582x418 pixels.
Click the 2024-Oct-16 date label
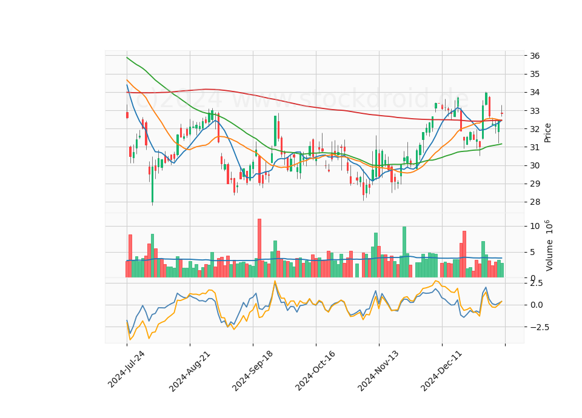click(315, 370)
